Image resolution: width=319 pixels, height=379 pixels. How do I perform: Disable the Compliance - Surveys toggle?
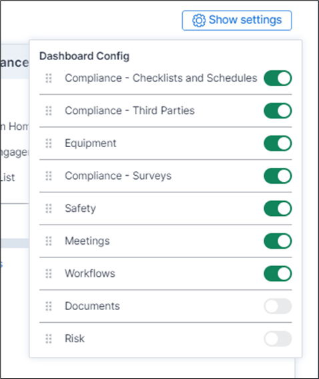(x=278, y=176)
